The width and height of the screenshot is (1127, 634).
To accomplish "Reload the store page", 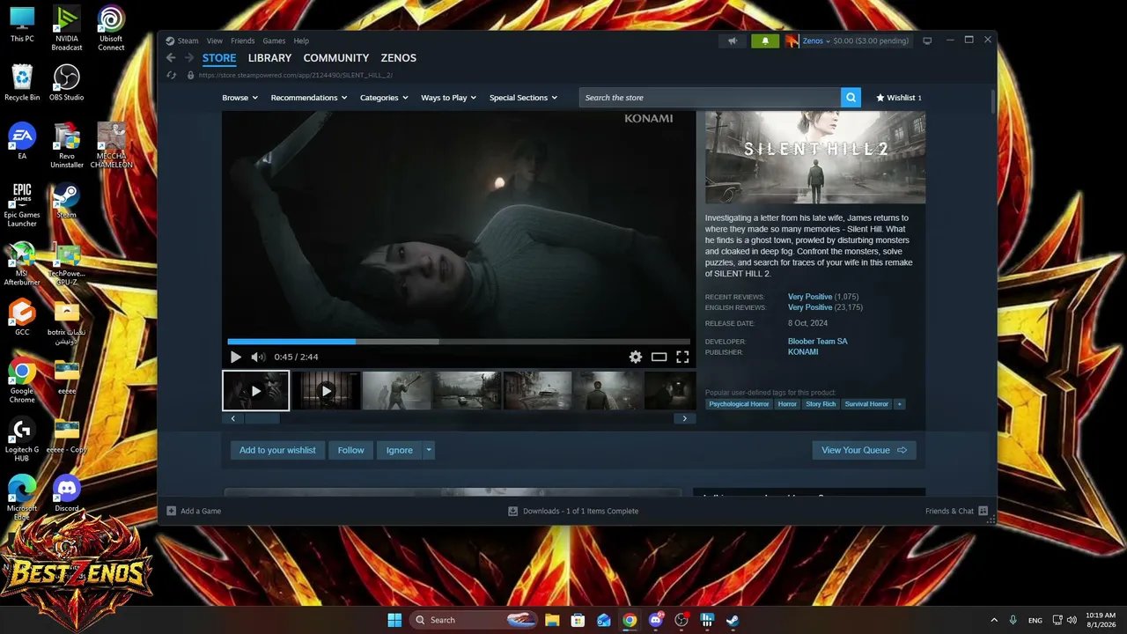I will tap(172, 75).
